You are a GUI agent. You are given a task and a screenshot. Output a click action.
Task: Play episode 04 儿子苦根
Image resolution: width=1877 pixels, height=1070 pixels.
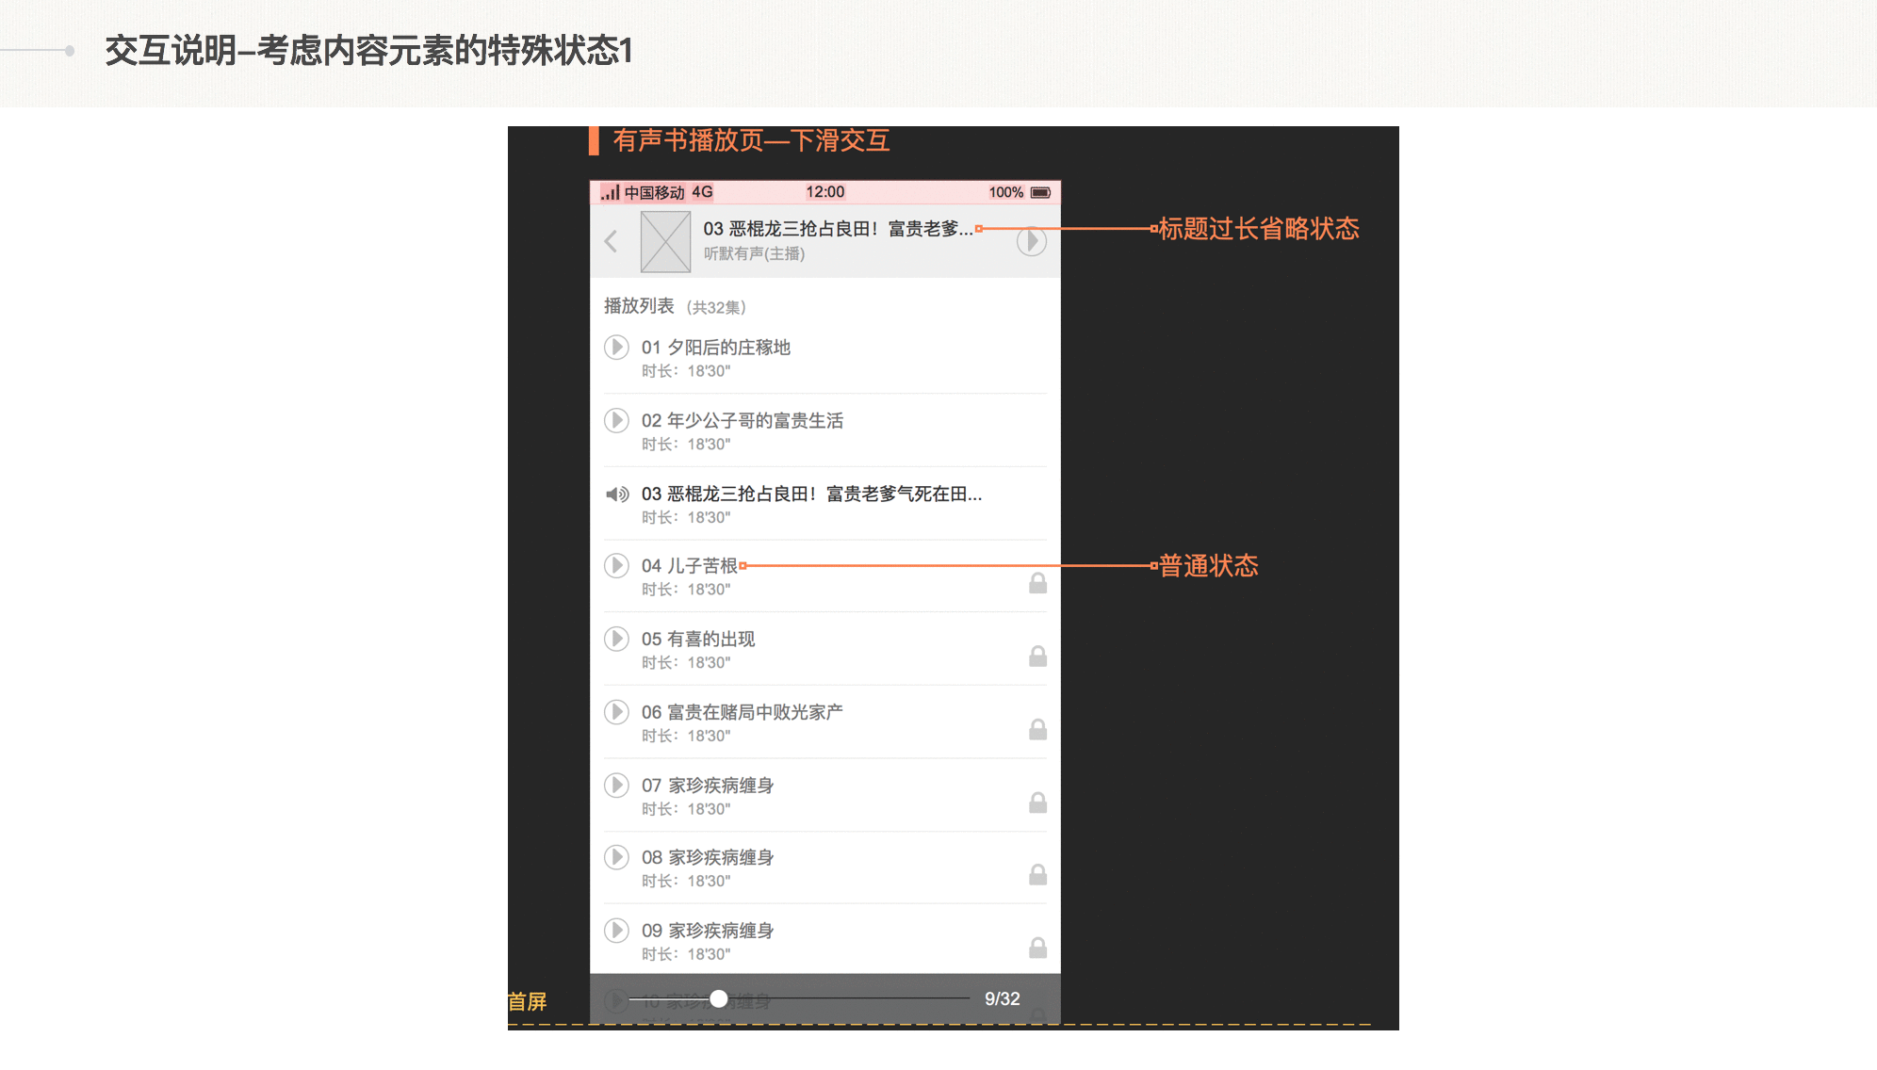pos(616,565)
